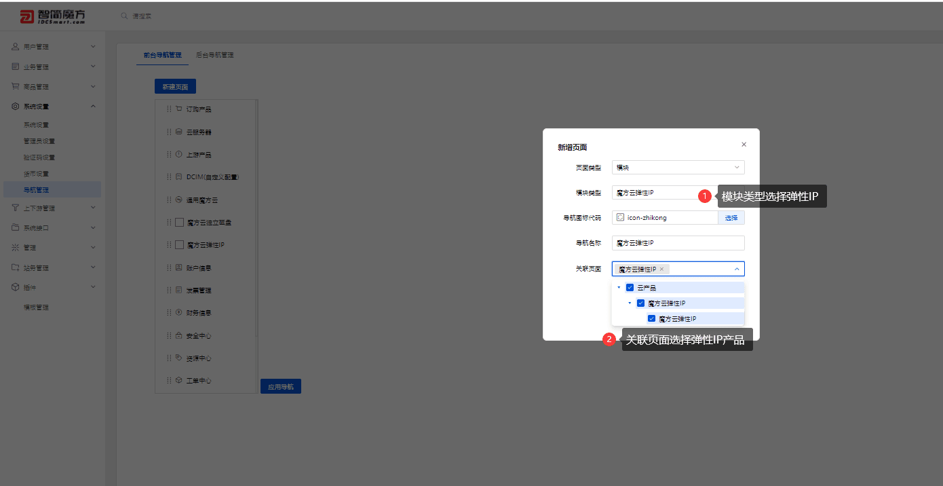Click the 站务管理 icon in sidebar
The image size is (943, 486).
[15, 267]
